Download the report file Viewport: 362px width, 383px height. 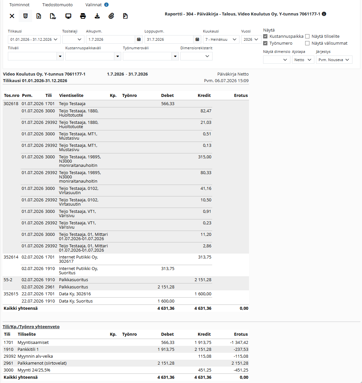(97, 16)
